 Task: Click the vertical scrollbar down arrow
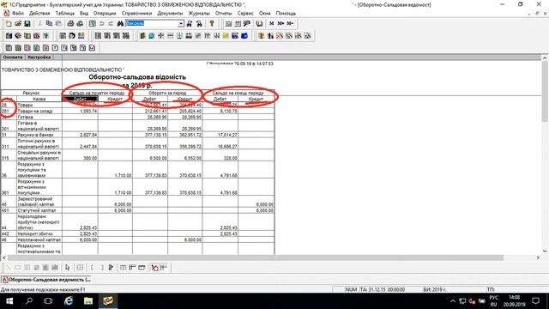point(545,251)
